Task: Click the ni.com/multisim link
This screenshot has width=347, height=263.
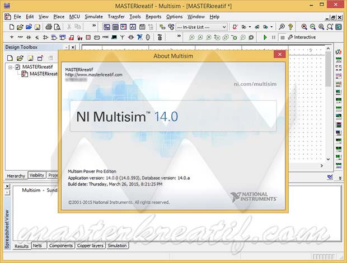Action: click(255, 84)
